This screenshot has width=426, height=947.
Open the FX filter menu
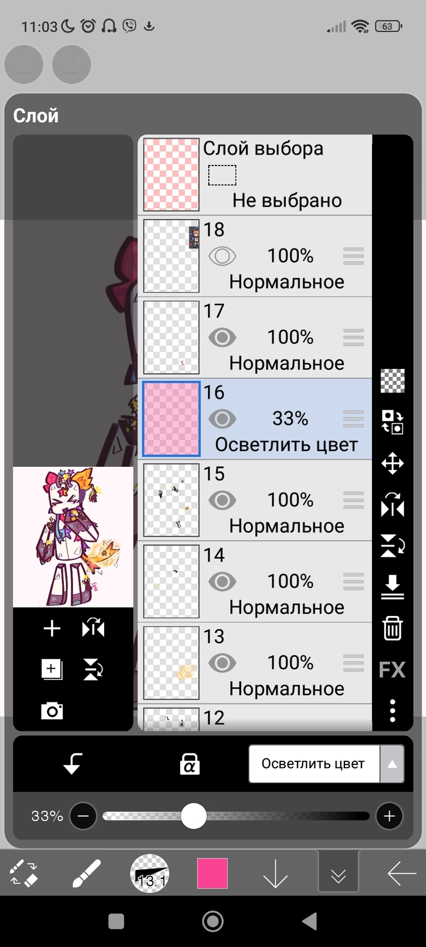(x=392, y=670)
